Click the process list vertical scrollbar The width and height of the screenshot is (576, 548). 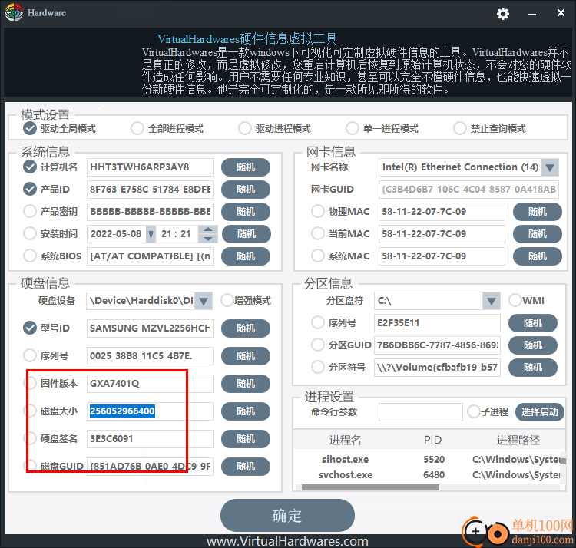click(563, 461)
